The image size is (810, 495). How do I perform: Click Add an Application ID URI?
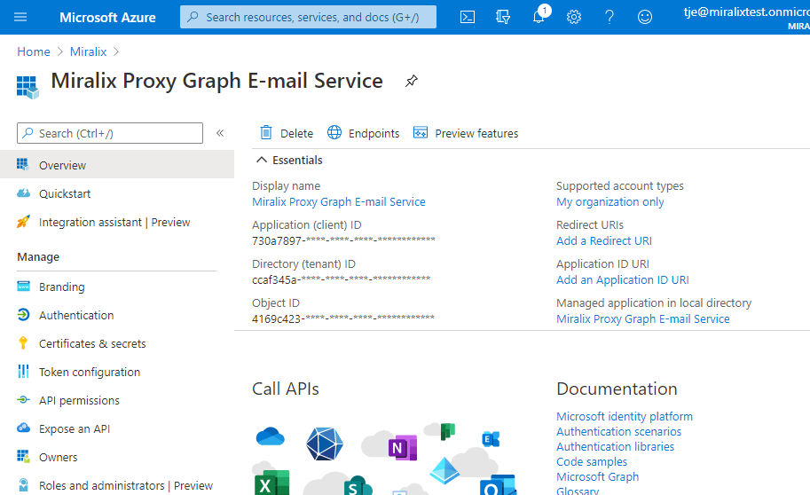click(623, 280)
